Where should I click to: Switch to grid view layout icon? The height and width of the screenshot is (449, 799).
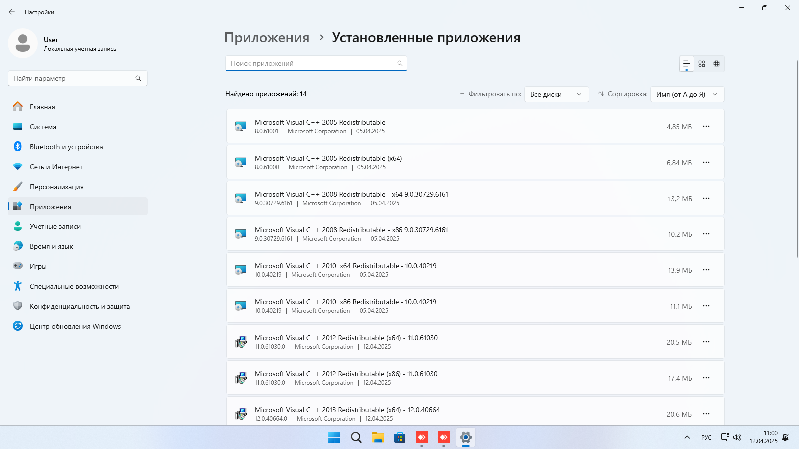[702, 64]
